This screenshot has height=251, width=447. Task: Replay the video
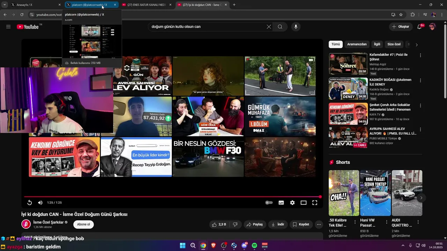click(30, 203)
